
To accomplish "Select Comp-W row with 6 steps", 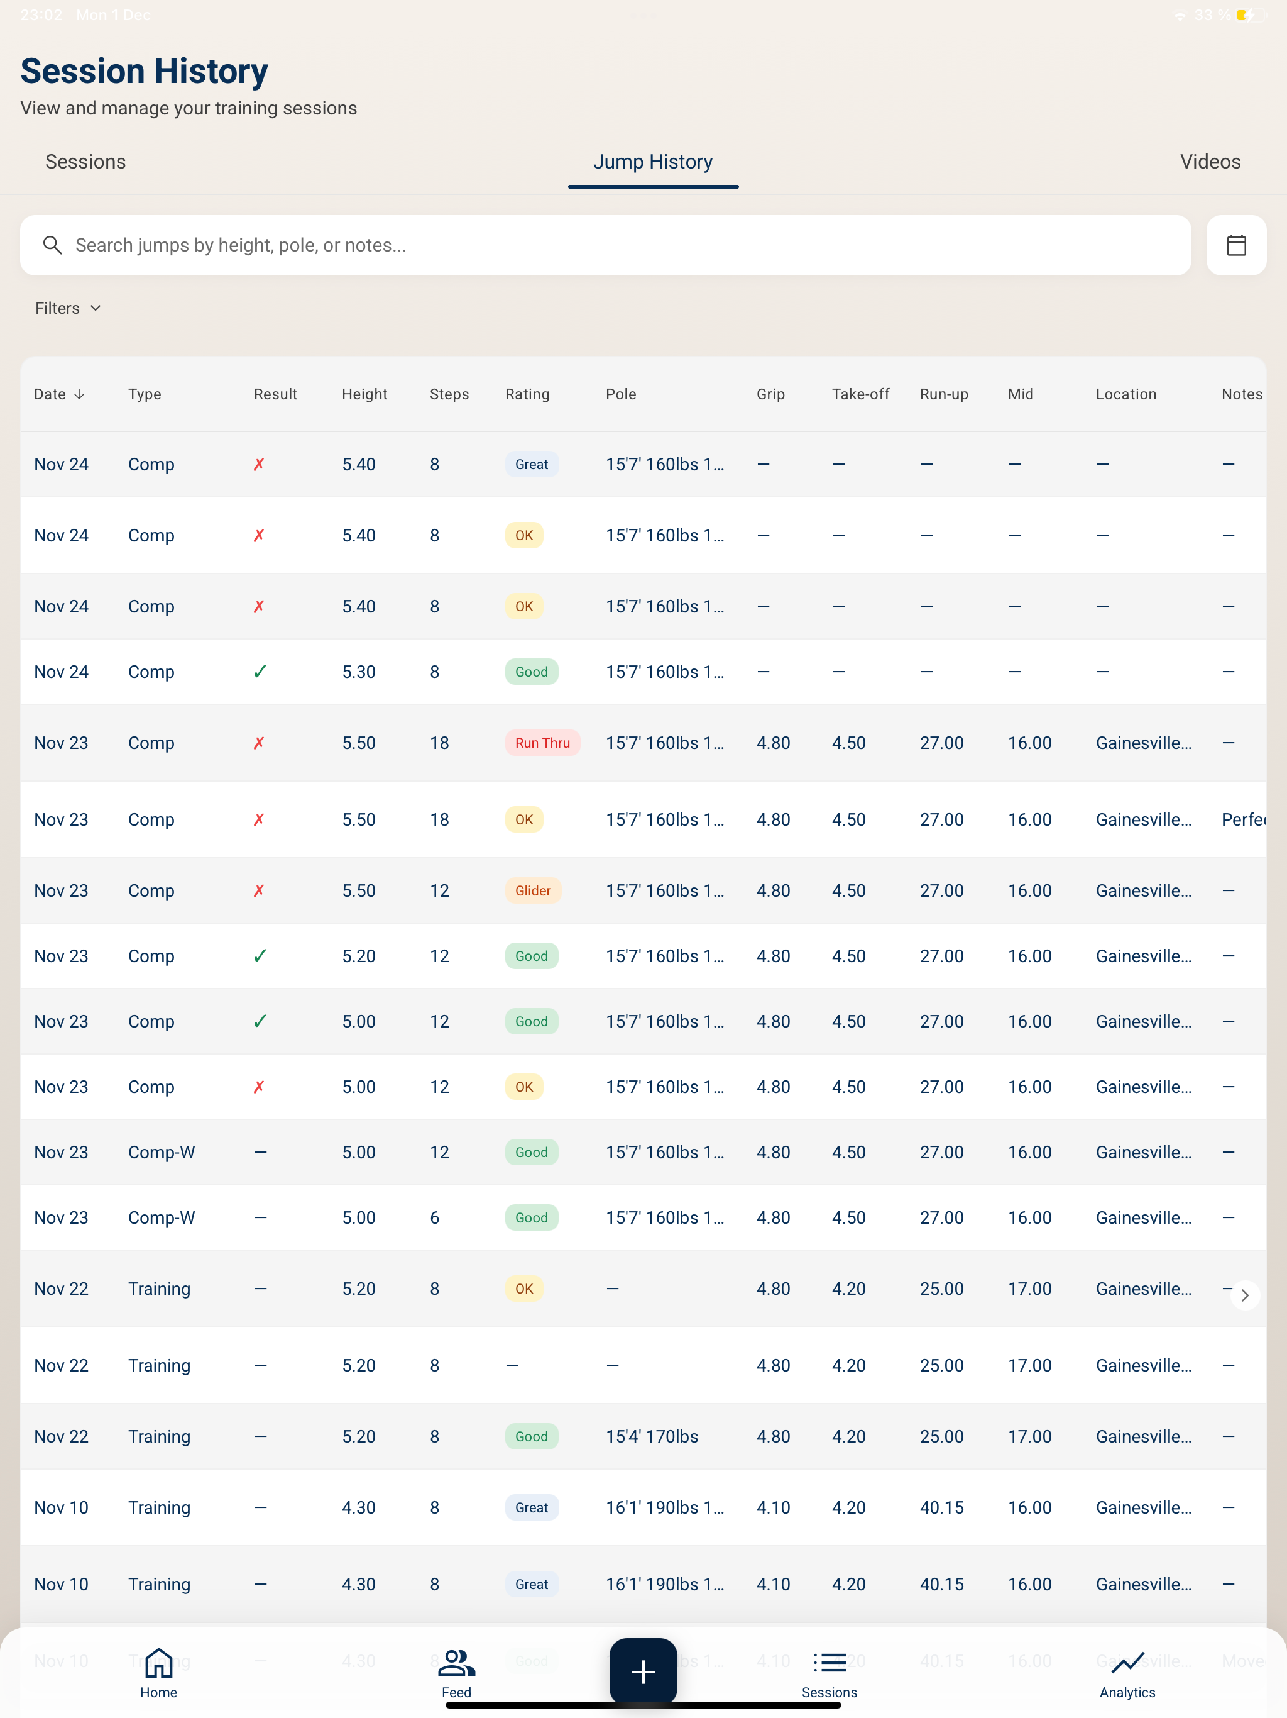I will pyautogui.click(x=643, y=1218).
